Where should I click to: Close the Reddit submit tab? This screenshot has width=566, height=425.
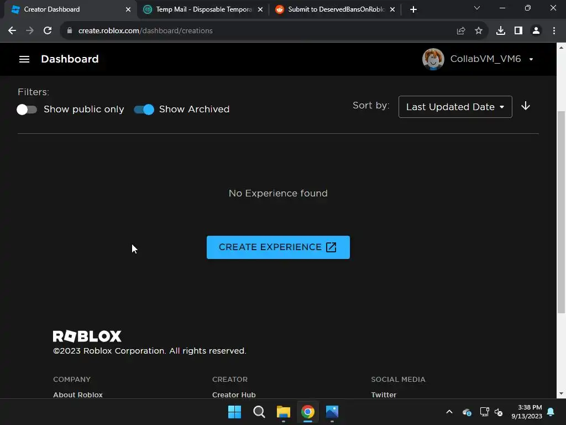pos(392,9)
